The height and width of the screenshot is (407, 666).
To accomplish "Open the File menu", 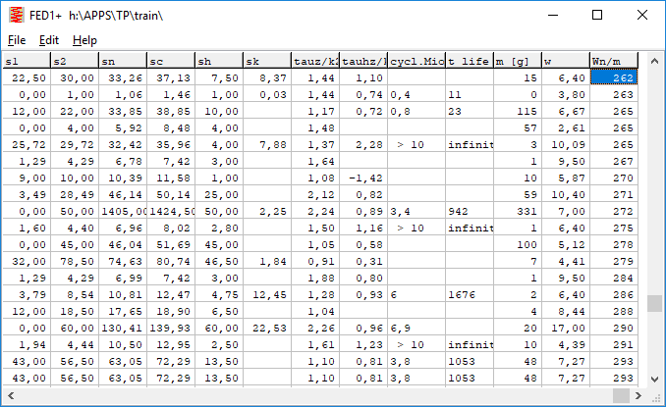I will 17,40.
